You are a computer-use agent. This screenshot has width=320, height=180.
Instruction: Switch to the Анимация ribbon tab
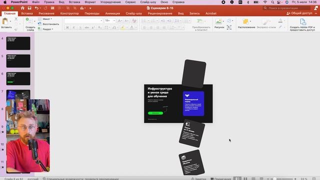pyautogui.click(x=112, y=13)
